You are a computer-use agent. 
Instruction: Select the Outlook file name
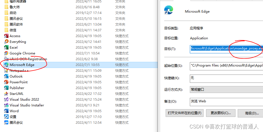(x=16, y=76)
